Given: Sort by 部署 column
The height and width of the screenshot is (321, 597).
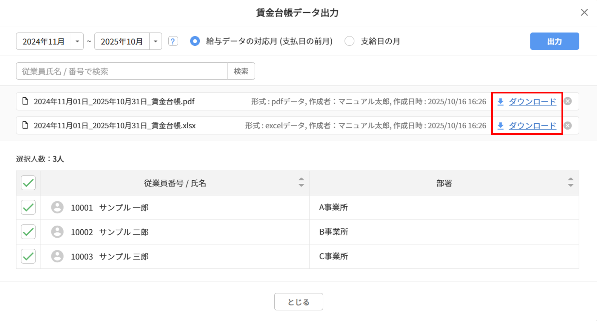Looking at the screenshot, I should coord(570,182).
